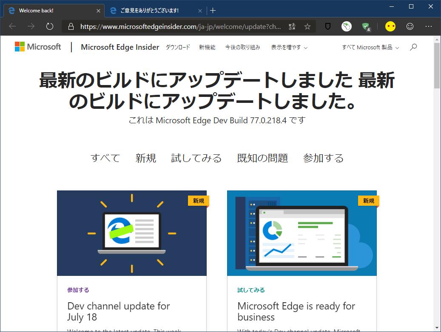
Task: Switch to the ご意見をありがとうございます! tab
Action: pos(156,11)
